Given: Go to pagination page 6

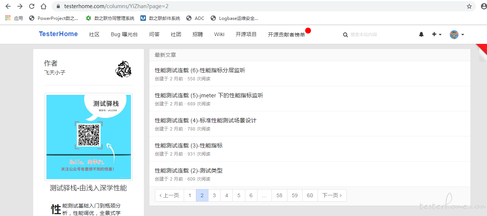Looking at the screenshot, I should (251, 195).
